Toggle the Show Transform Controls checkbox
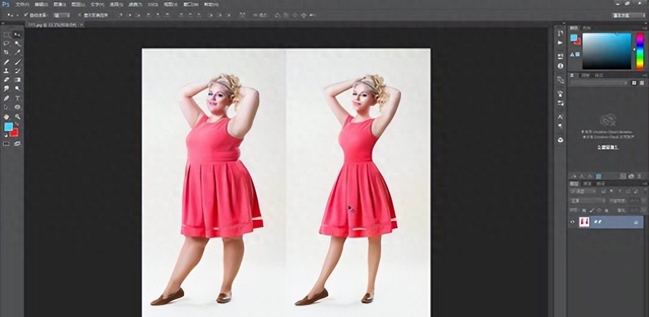Viewport: 649px width, 317px height. click(x=80, y=15)
